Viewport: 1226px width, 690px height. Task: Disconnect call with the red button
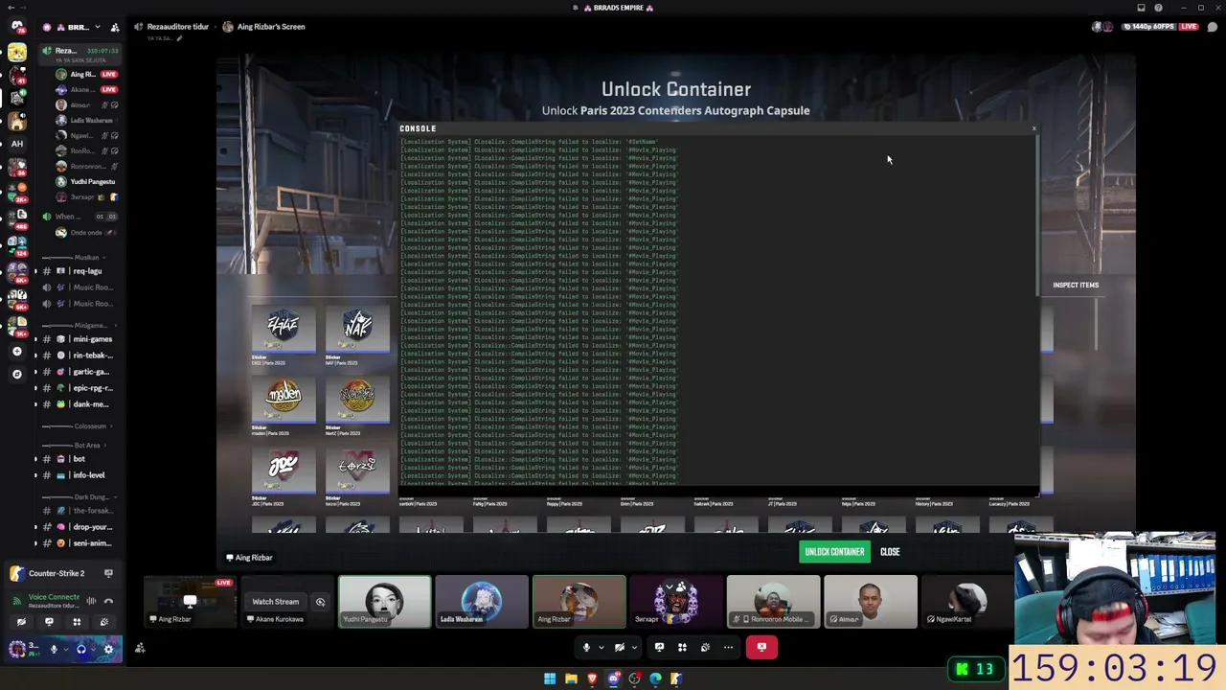(x=761, y=647)
